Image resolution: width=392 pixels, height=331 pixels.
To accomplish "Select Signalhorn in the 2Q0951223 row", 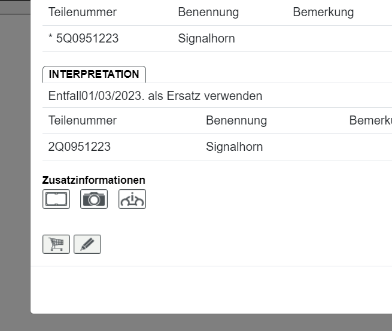I will [x=234, y=147].
